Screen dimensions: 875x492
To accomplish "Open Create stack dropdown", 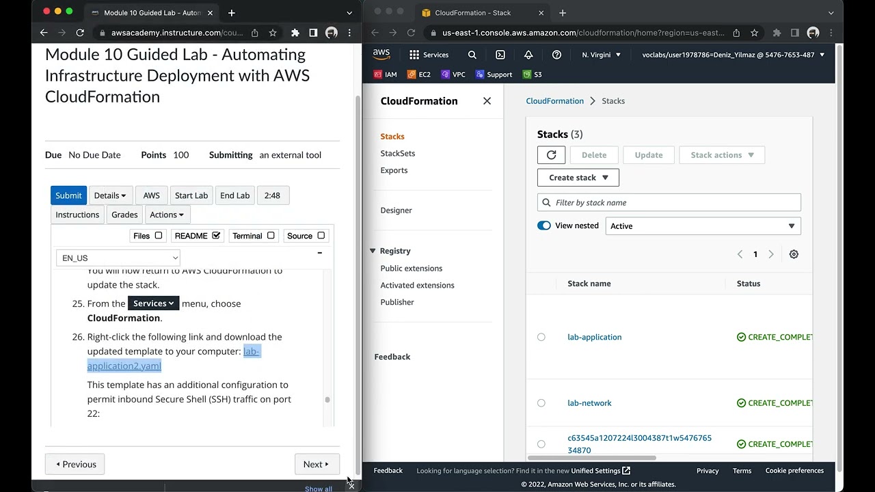I will (x=578, y=178).
